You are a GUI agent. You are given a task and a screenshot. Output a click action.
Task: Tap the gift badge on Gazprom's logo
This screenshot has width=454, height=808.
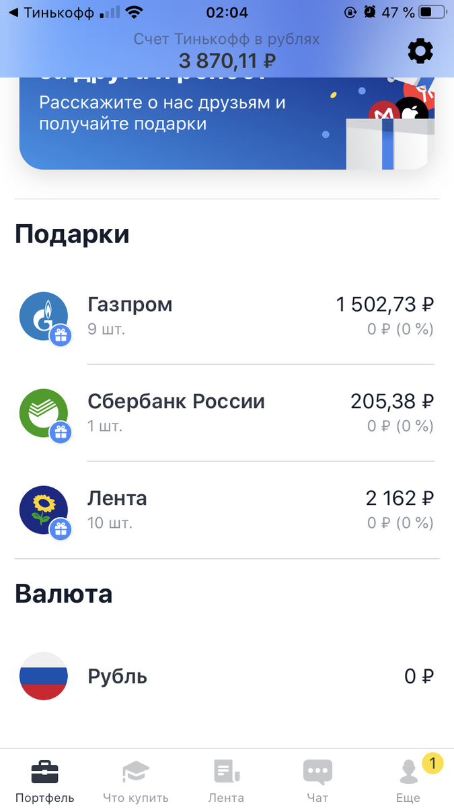pos(61,335)
